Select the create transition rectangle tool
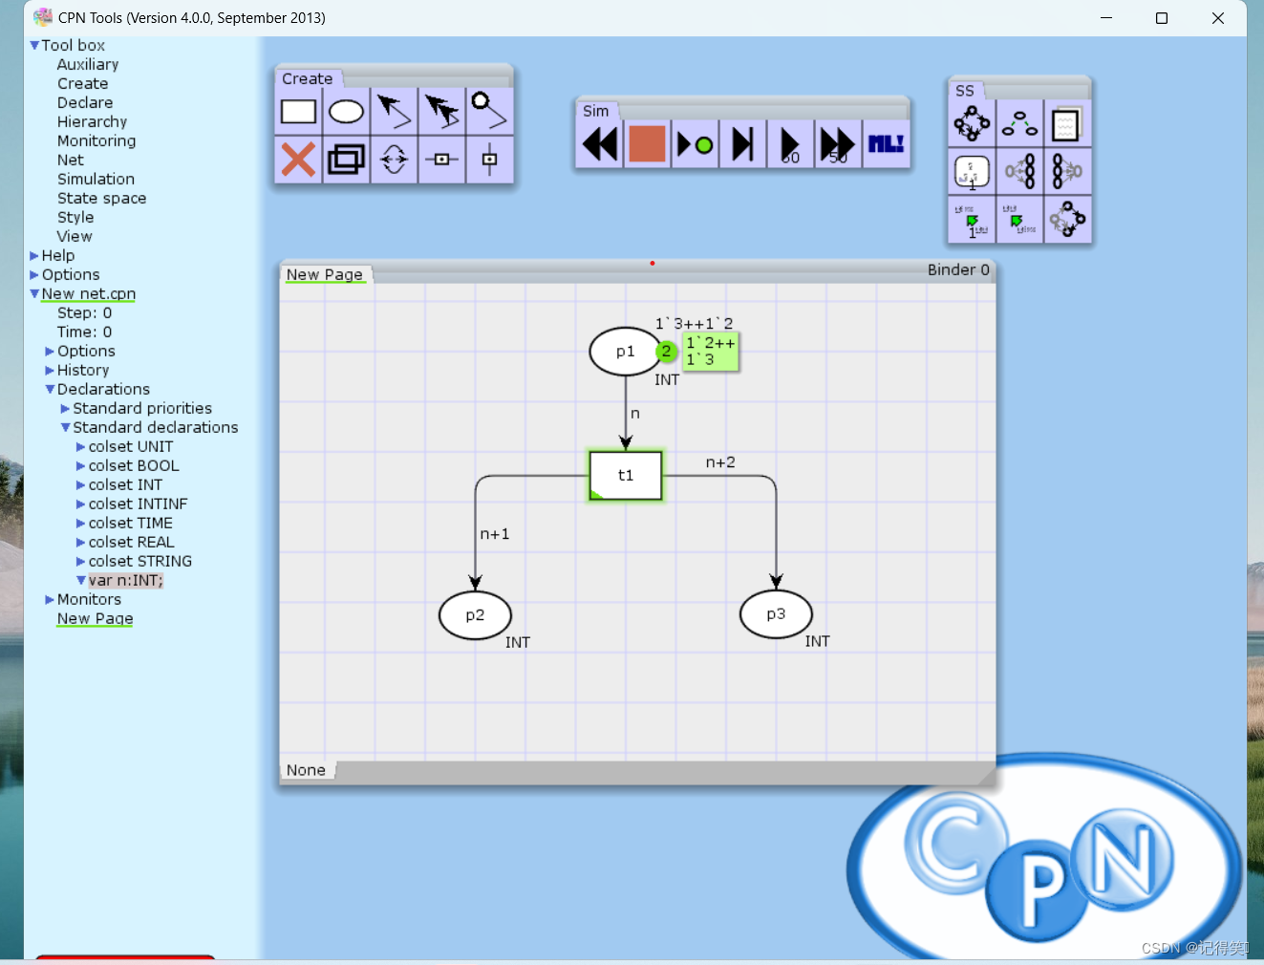The image size is (1264, 965). point(298,112)
